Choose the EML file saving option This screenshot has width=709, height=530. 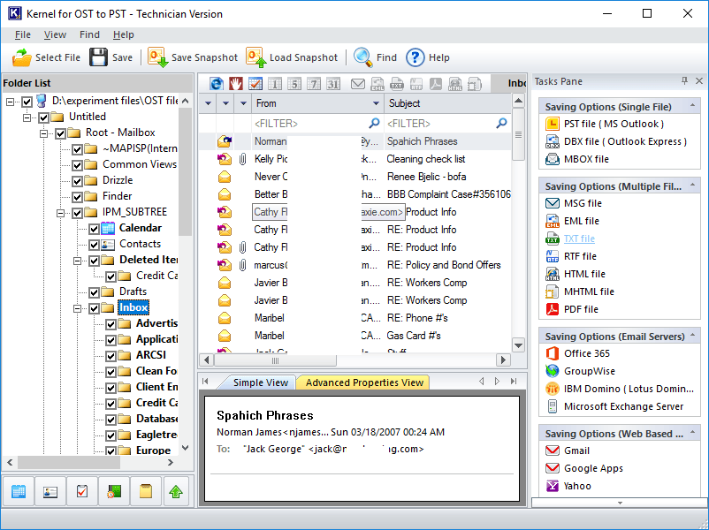(582, 221)
